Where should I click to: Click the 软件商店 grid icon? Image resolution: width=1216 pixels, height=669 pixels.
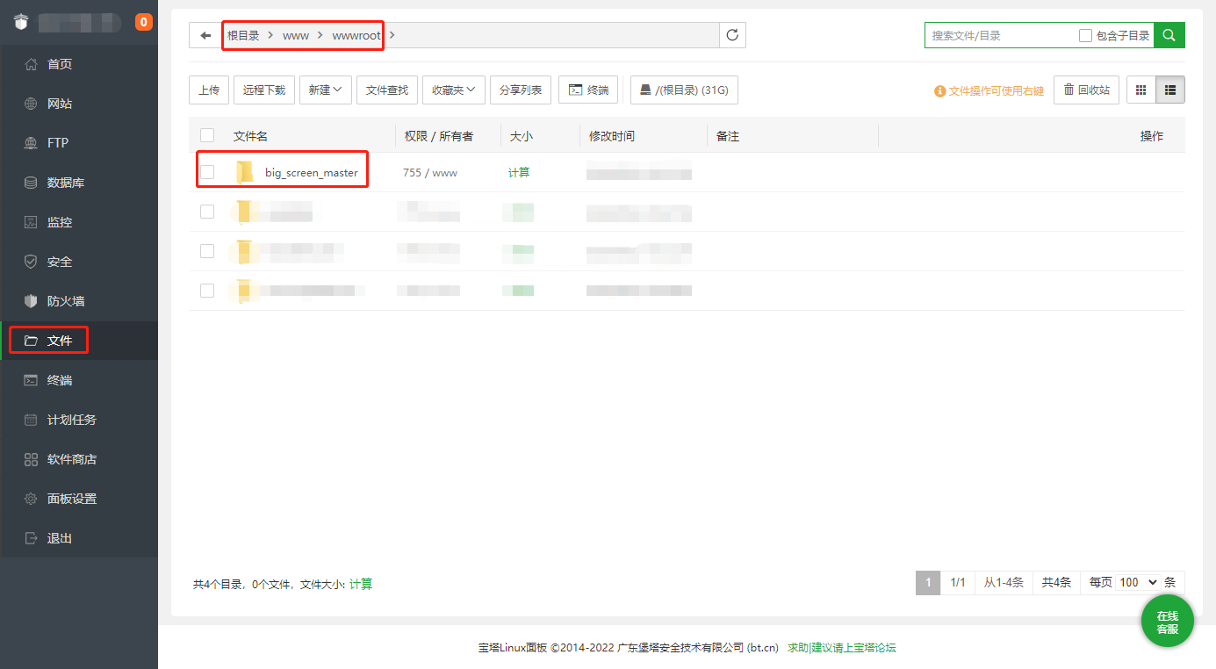pos(31,459)
